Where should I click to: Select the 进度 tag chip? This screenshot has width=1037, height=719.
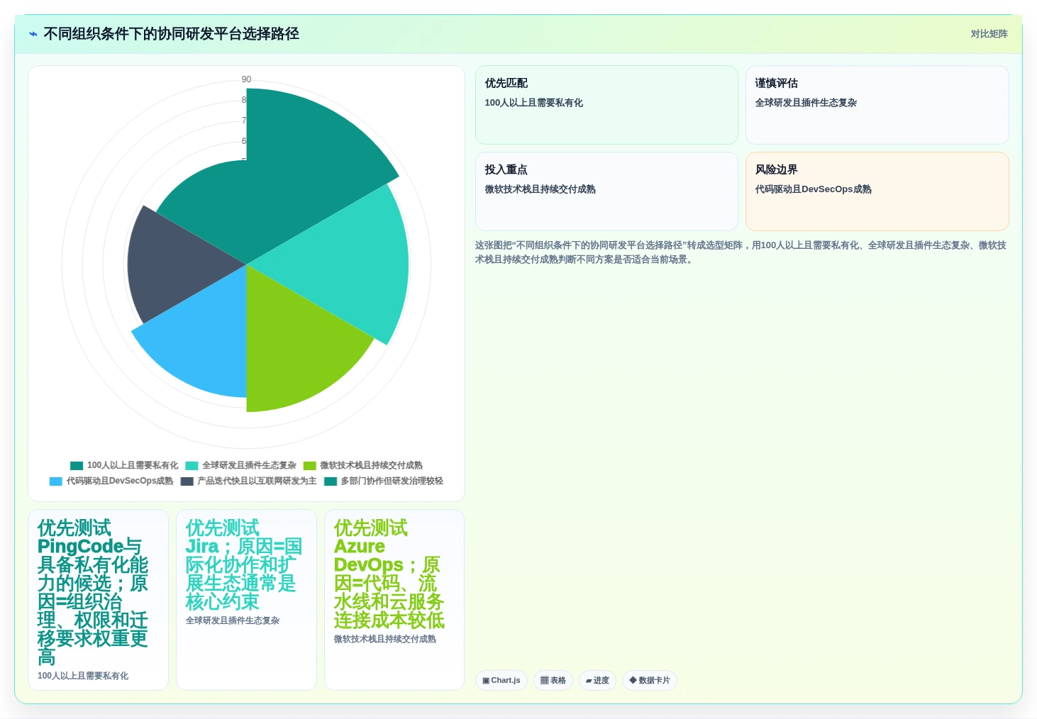click(597, 680)
